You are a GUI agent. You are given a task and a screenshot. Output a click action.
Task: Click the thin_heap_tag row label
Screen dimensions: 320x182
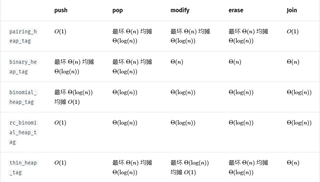point(23,168)
